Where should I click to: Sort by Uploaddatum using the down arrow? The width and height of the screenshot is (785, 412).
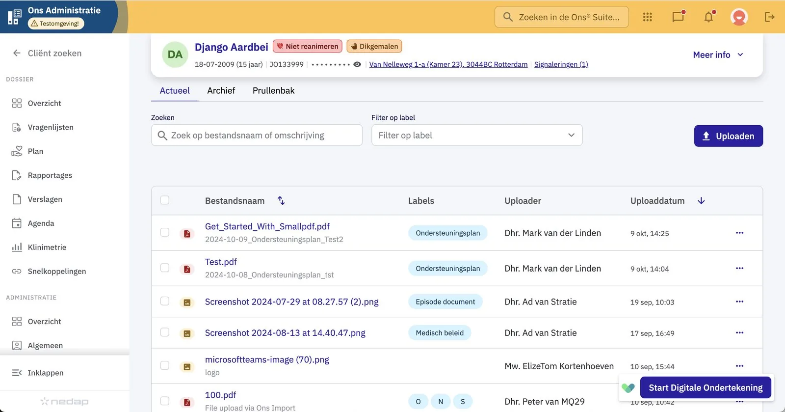pyautogui.click(x=701, y=200)
